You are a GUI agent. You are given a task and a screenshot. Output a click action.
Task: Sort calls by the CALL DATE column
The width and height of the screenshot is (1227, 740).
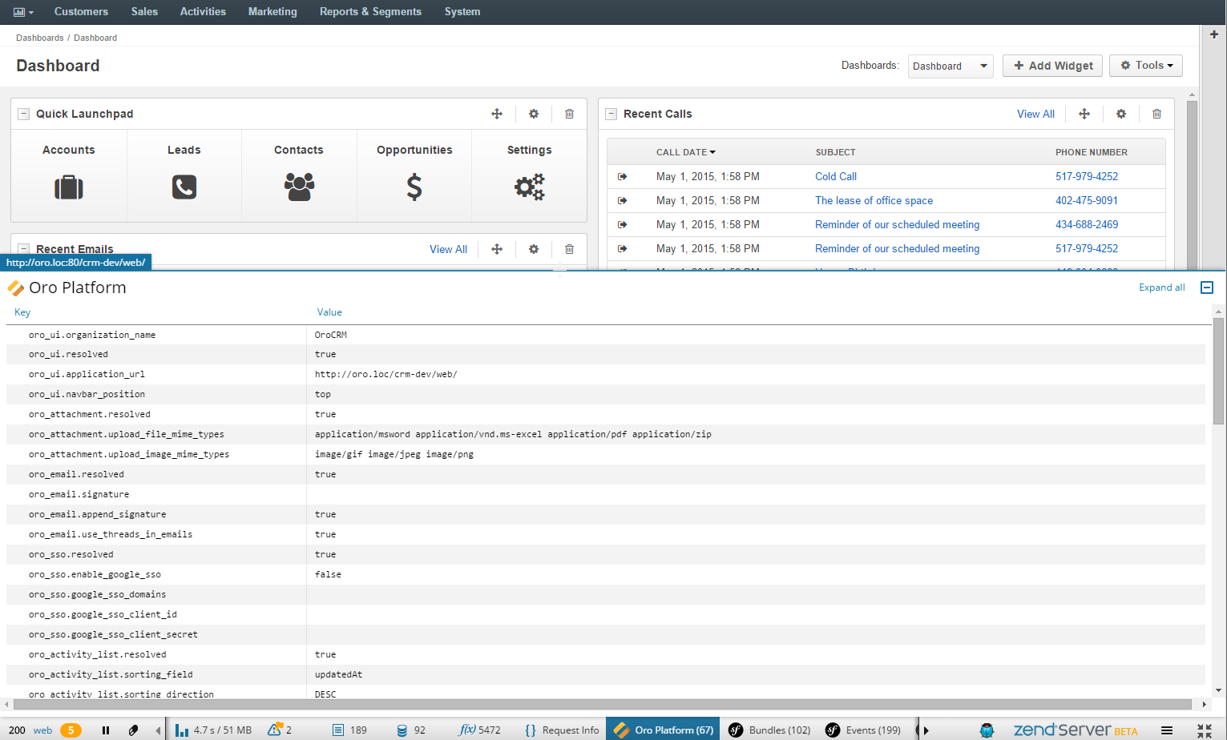[686, 152]
